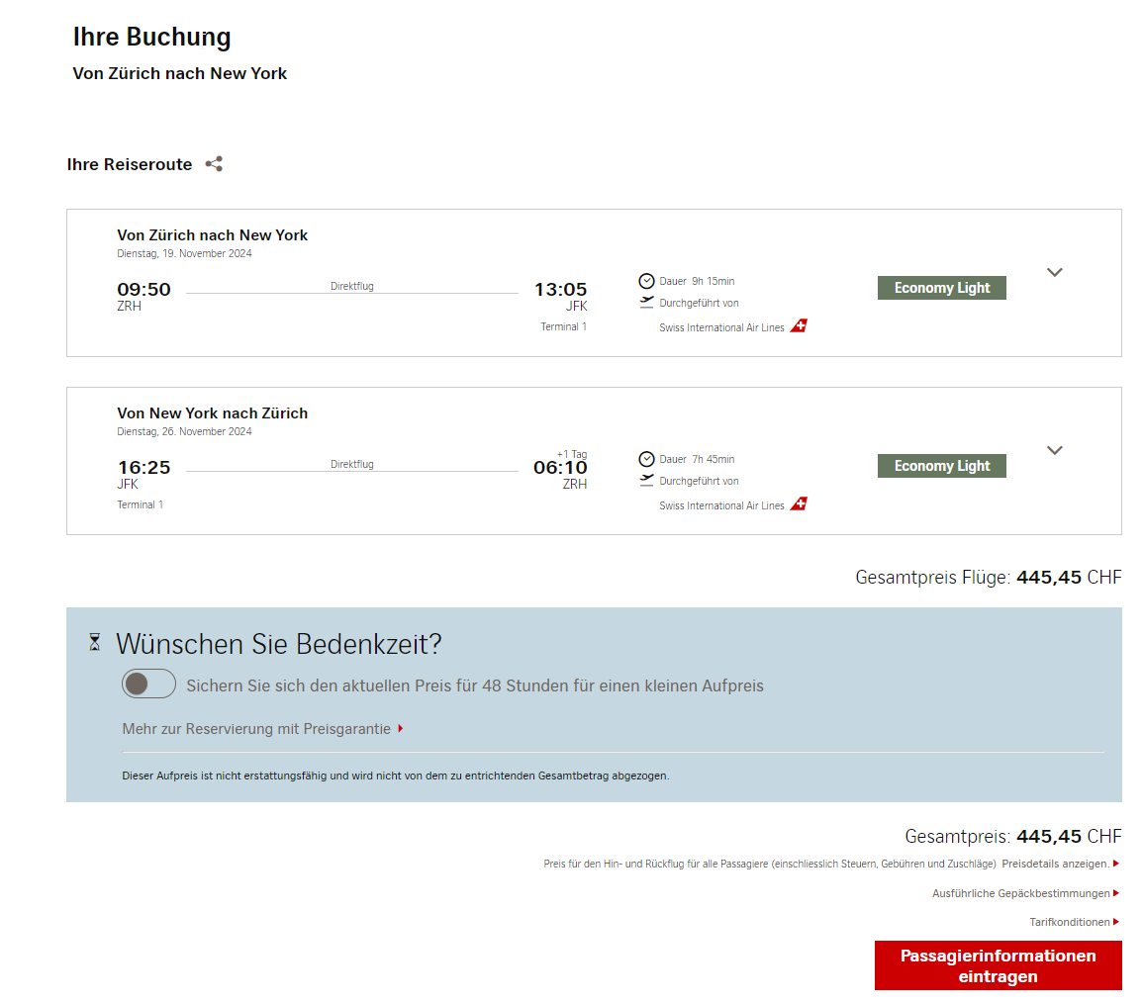1143x1004 pixels.
Task: Click the clock icon for the 7h 45min duration
Action: 647,459
